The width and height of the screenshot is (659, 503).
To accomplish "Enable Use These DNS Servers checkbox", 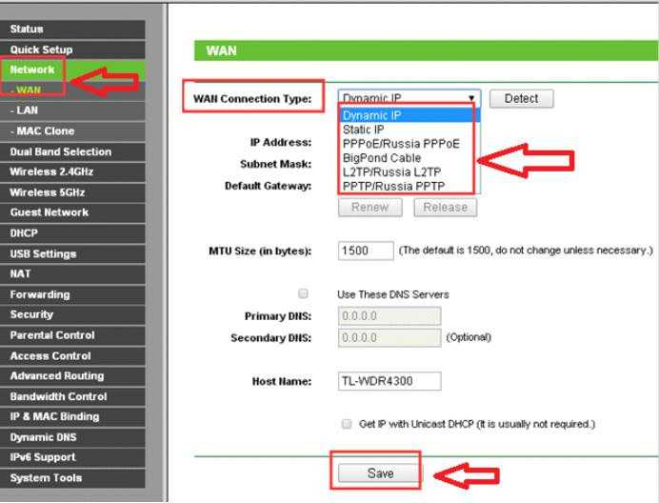I will (x=303, y=293).
